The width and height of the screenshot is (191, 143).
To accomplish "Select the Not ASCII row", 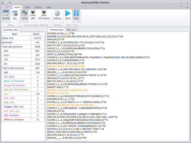I will pos(23,77).
